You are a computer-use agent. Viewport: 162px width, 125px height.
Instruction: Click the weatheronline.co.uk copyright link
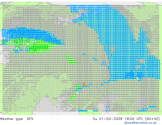pos(141,123)
